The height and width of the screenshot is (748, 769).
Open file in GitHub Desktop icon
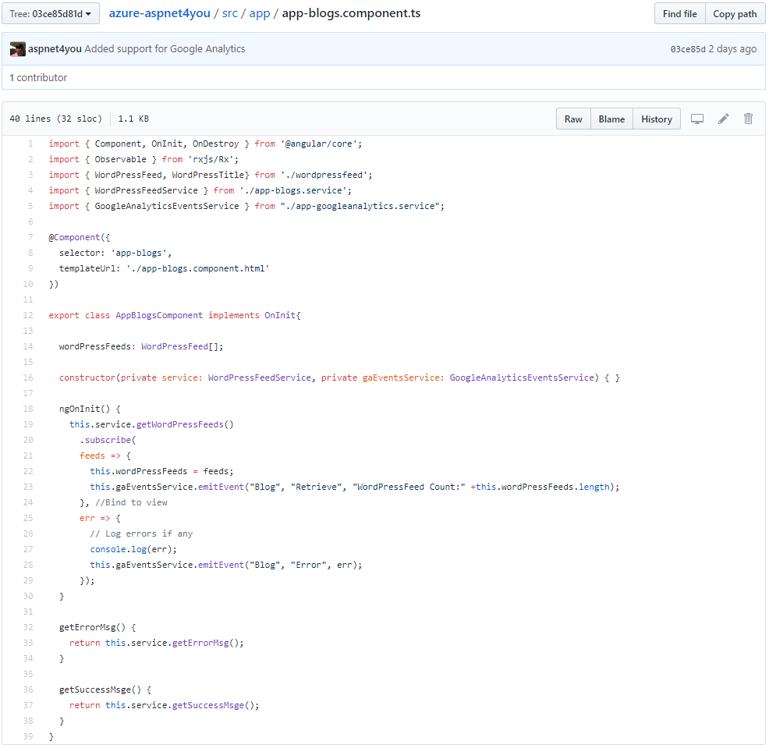click(697, 119)
